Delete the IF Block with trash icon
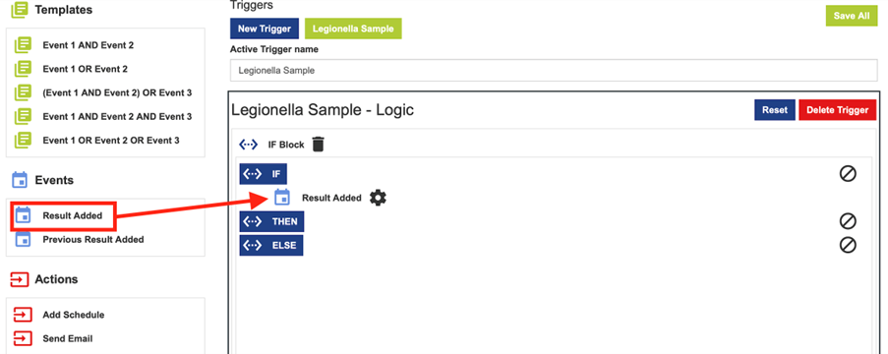Image resolution: width=888 pixels, height=354 pixels. 319,145
